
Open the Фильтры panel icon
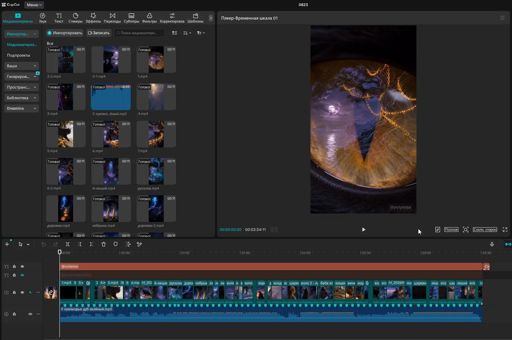[150, 18]
